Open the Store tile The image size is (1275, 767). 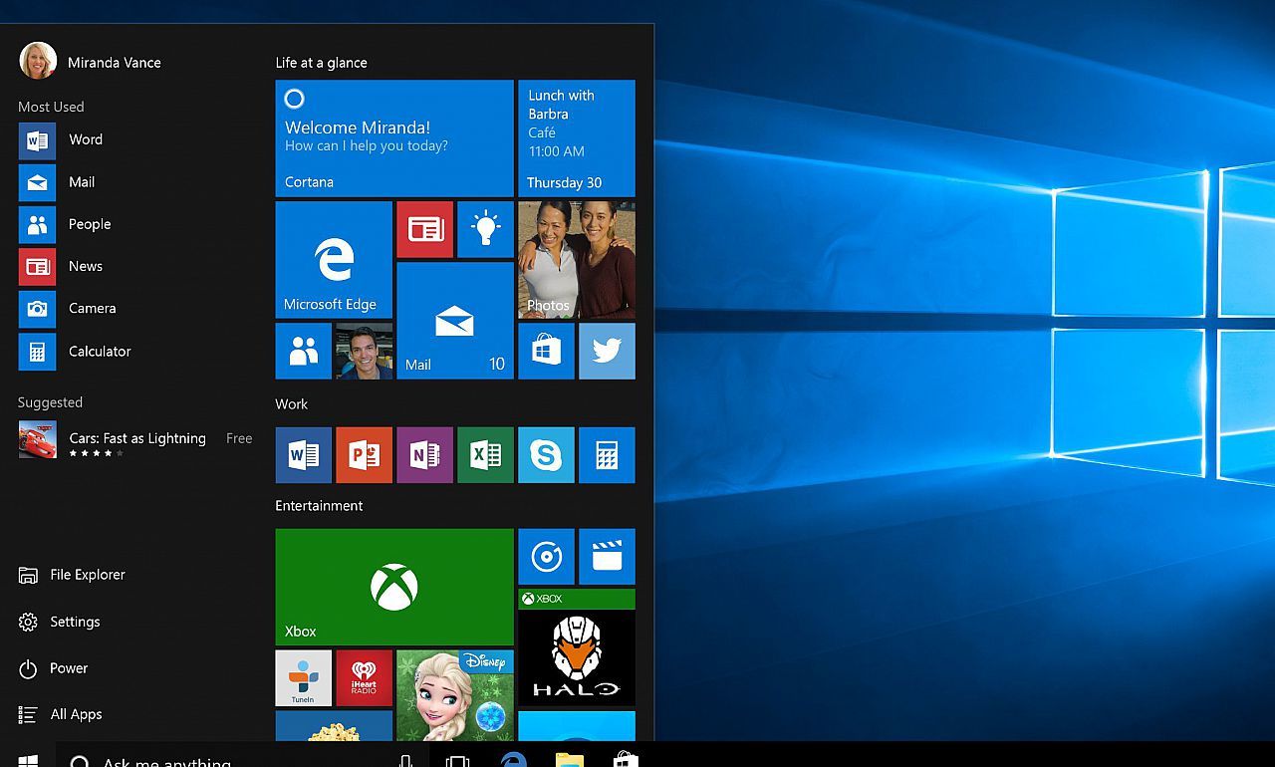pos(547,351)
